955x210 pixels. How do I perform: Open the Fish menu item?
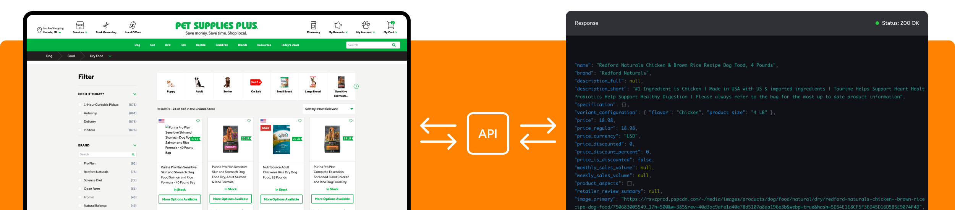(x=183, y=45)
